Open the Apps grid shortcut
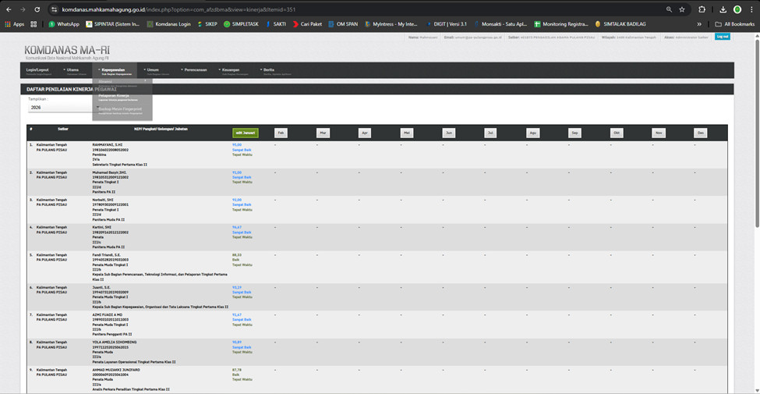 coord(14,24)
